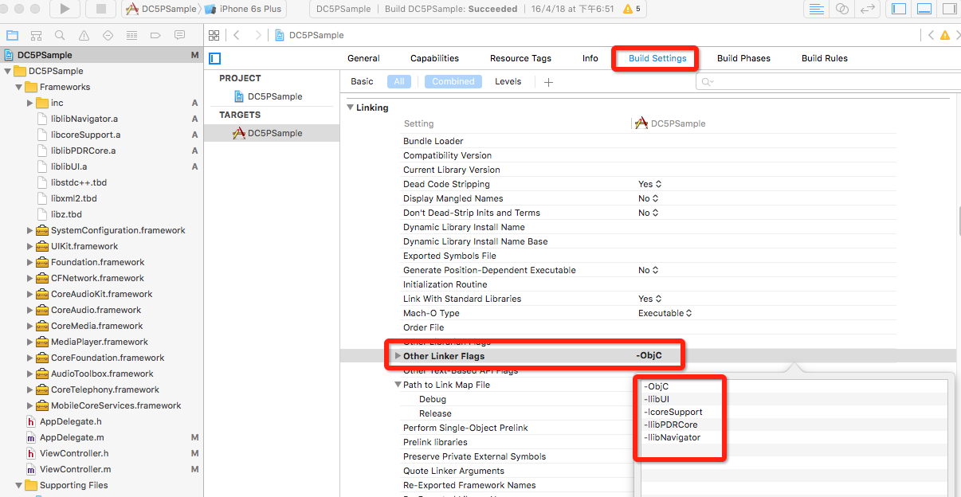
Task: Open the Capabilities tab
Action: [x=434, y=58]
